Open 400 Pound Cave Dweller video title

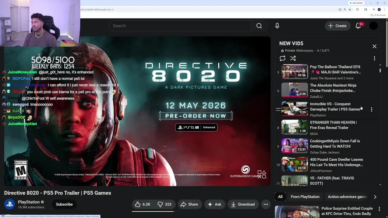click(336, 162)
